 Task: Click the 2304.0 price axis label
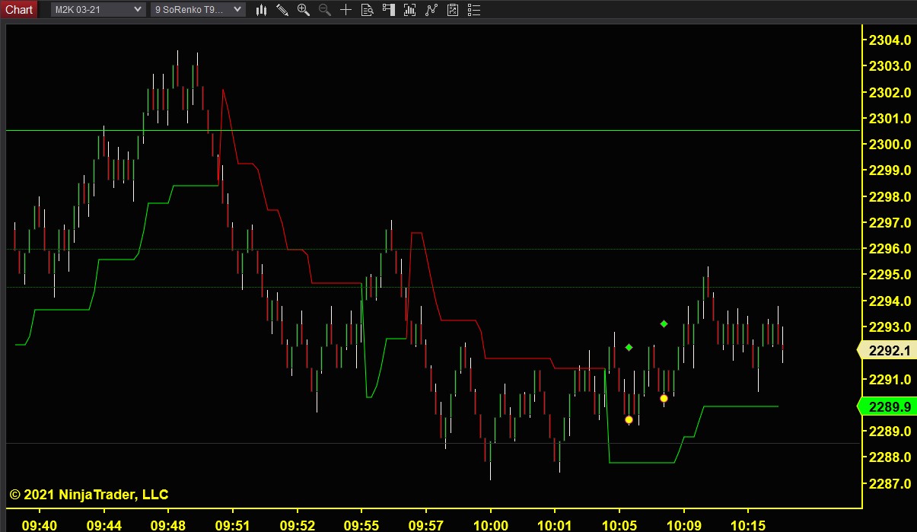pyautogui.click(x=890, y=40)
